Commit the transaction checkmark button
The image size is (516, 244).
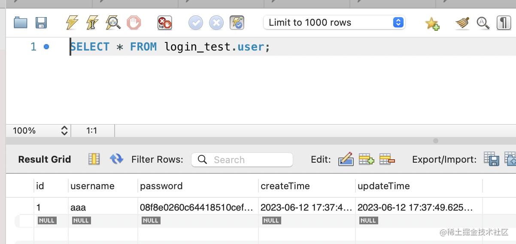point(196,23)
